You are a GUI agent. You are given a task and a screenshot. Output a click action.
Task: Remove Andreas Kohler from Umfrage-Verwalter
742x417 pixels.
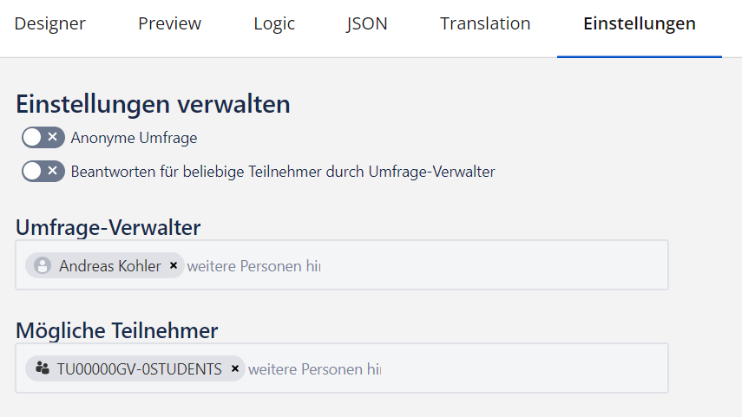[x=174, y=266]
